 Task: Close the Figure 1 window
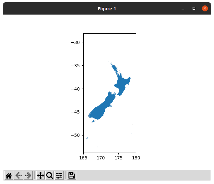pyautogui.click(x=205, y=8)
